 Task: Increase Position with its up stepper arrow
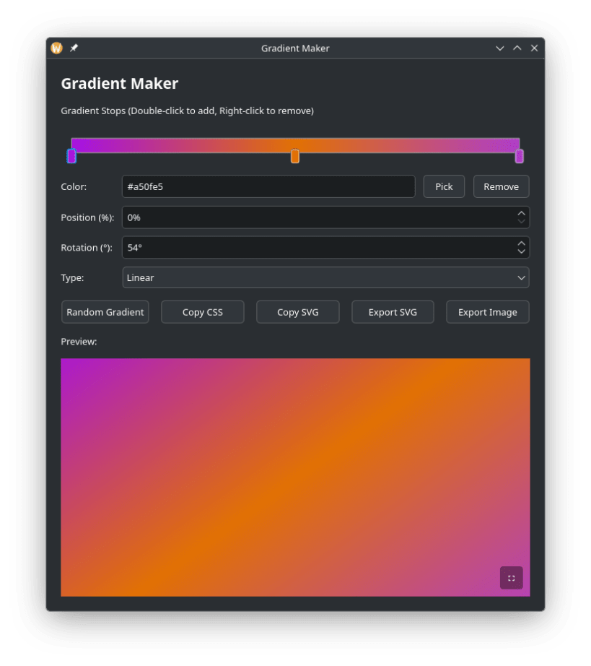tap(521, 213)
